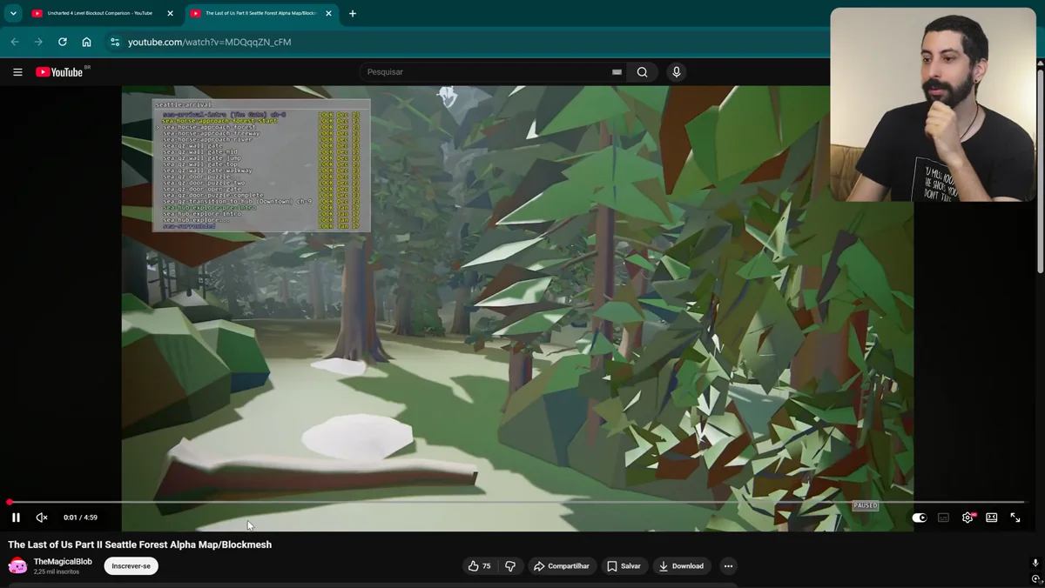Close The Last of Us Part II tab
The height and width of the screenshot is (588, 1045).
click(328, 13)
